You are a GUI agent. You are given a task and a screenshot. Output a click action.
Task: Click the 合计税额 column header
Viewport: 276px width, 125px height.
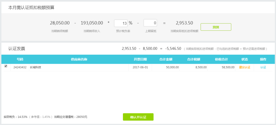click(194, 59)
